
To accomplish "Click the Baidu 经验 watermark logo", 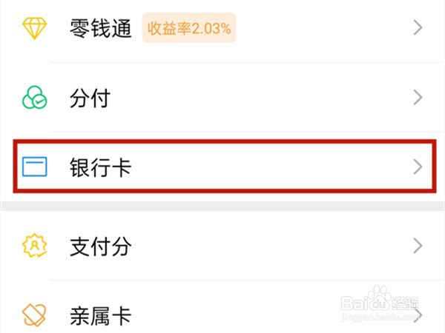I will pyautogui.click(x=380, y=299).
